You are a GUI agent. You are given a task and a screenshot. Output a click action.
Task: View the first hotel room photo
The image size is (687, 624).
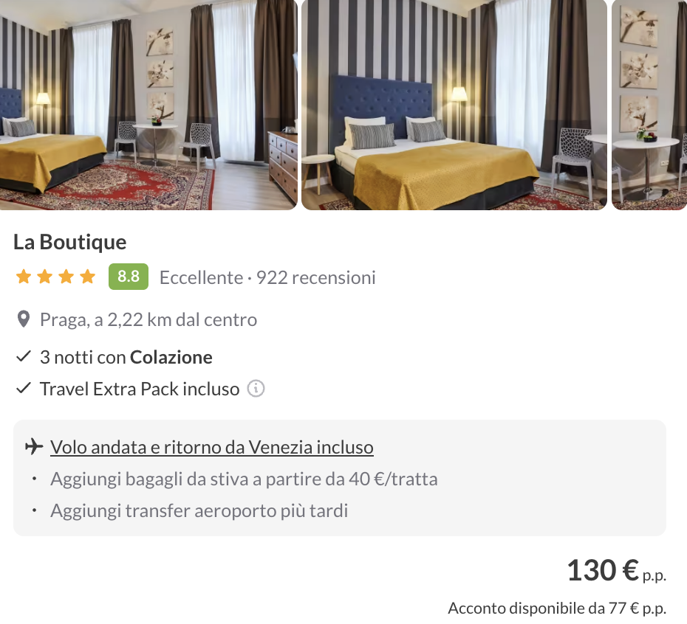click(x=148, y=105)
